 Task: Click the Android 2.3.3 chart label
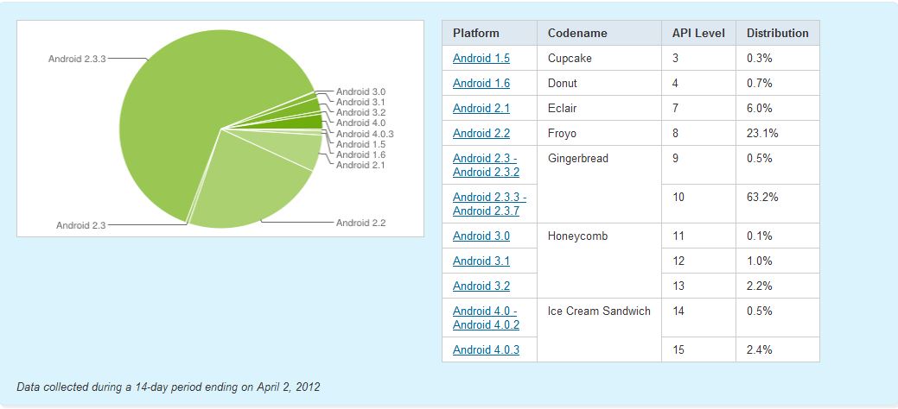[77, 59]
